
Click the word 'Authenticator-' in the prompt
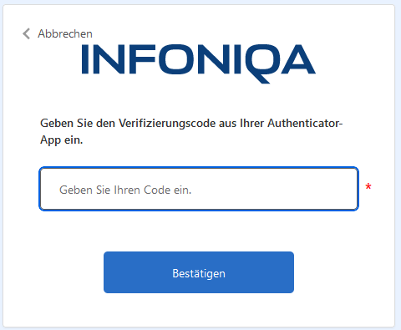point(305,123)
